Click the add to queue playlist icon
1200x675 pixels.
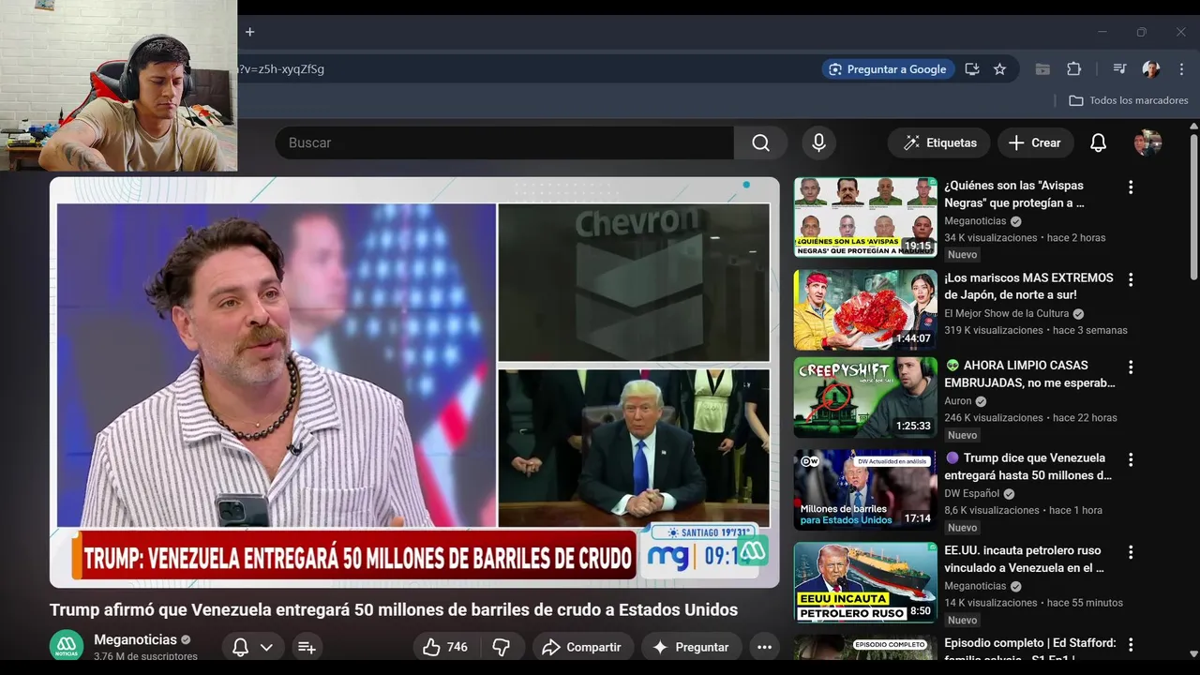[307, 647]
